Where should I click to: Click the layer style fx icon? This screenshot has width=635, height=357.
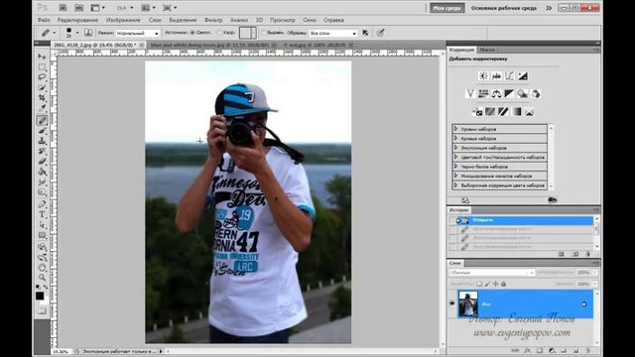click(528, 350)
